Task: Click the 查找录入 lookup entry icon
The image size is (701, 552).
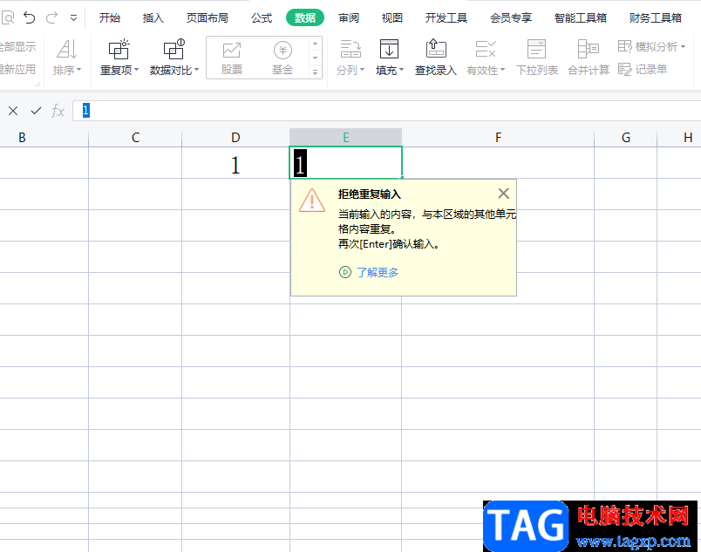Action: (435, 49)
